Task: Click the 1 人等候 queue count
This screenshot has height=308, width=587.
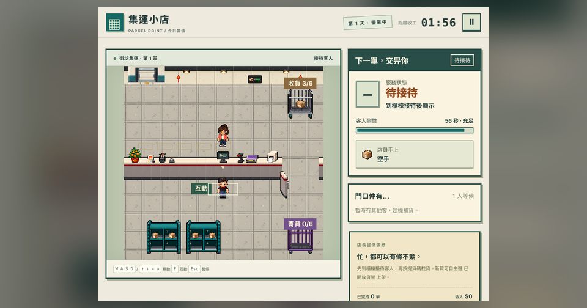Action: [463, 196]
